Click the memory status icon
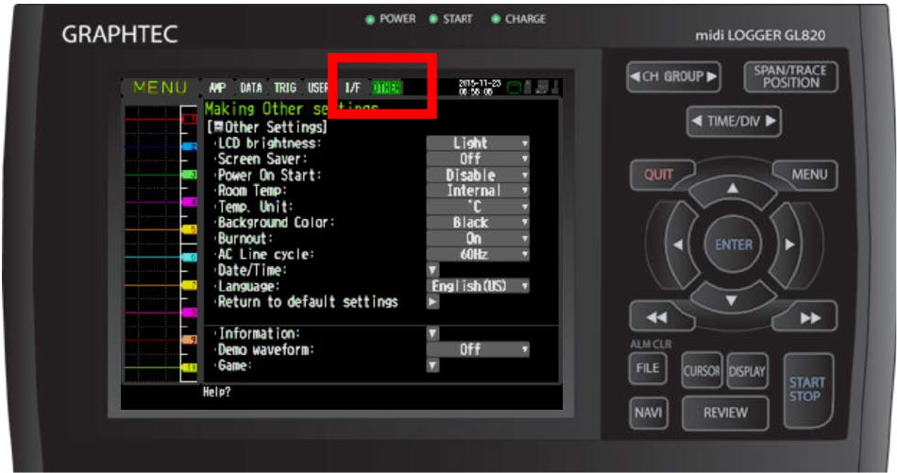 point(515,88)
